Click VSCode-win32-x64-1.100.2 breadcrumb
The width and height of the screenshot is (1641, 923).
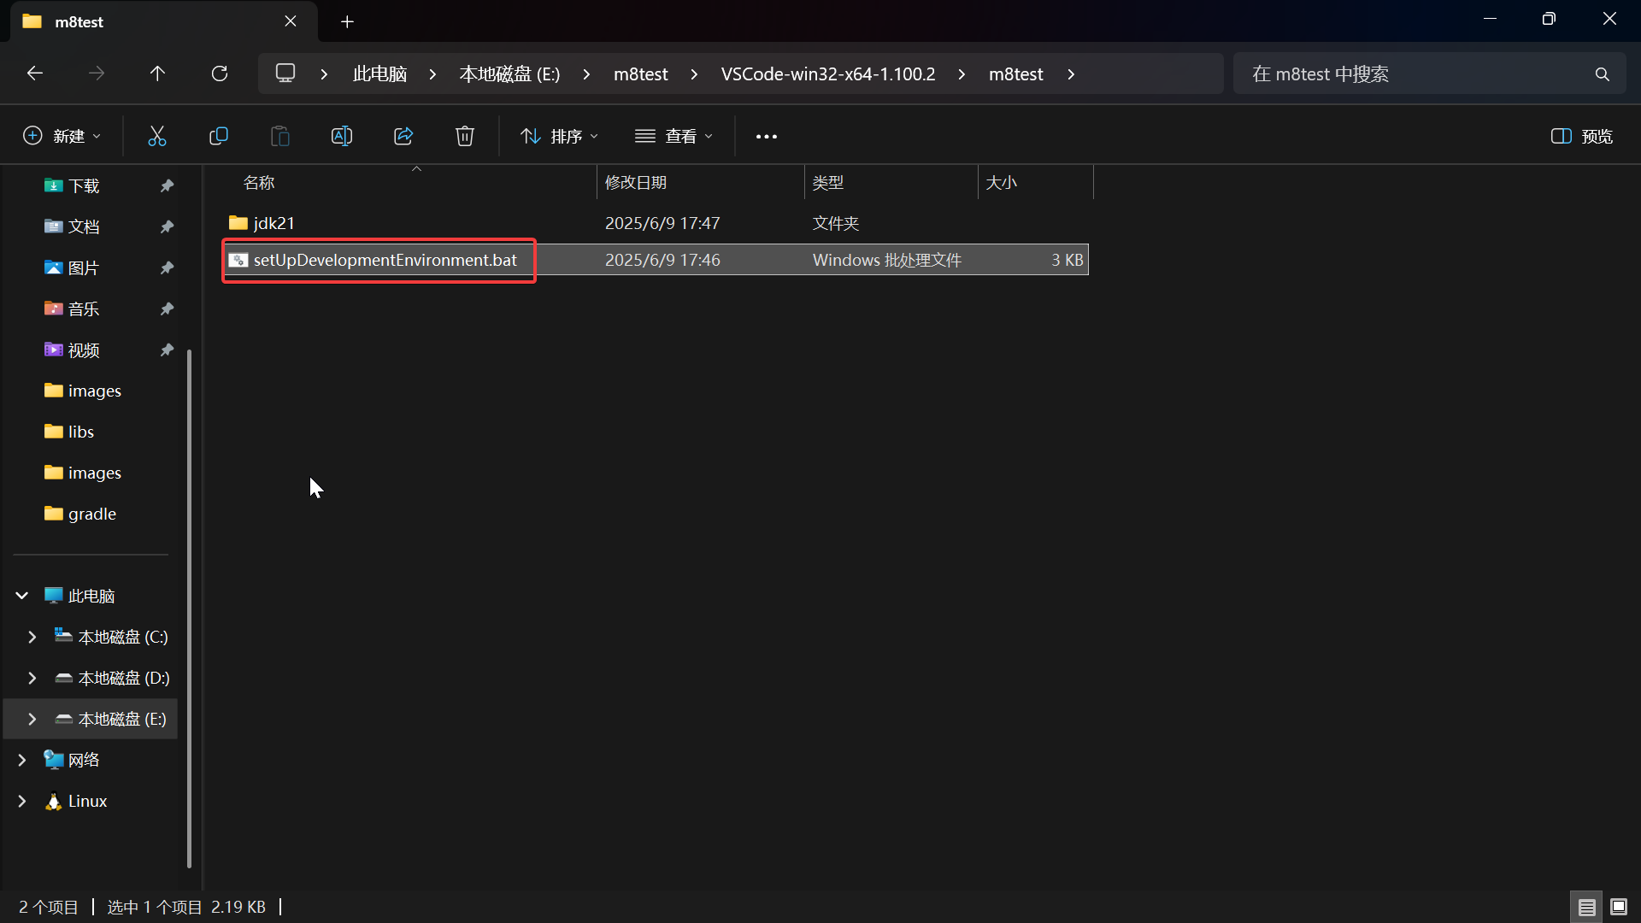827,74
